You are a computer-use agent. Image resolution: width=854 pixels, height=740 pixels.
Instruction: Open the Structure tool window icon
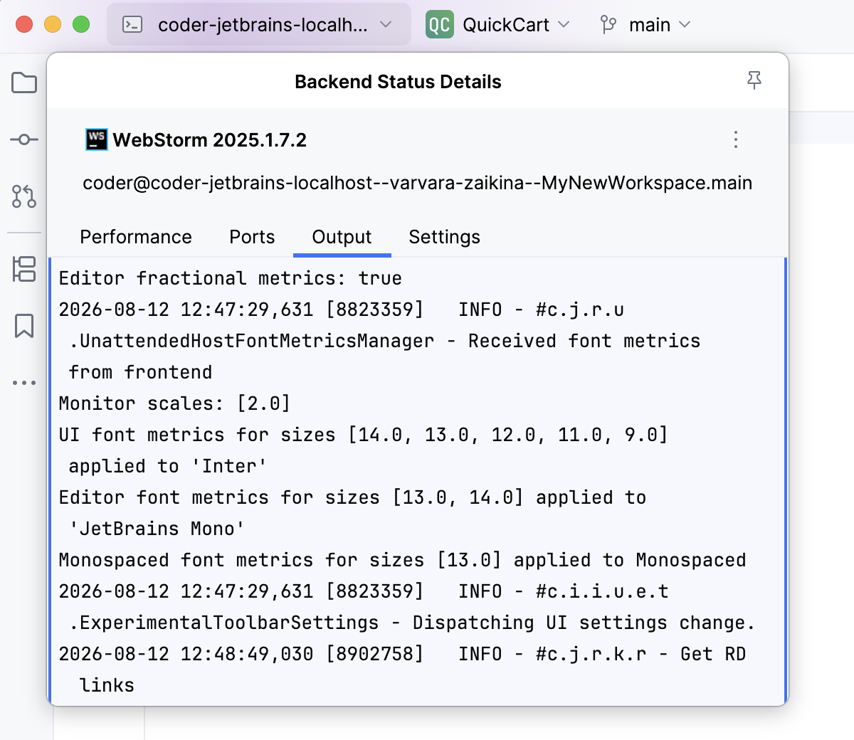click(x=24, y=269)
